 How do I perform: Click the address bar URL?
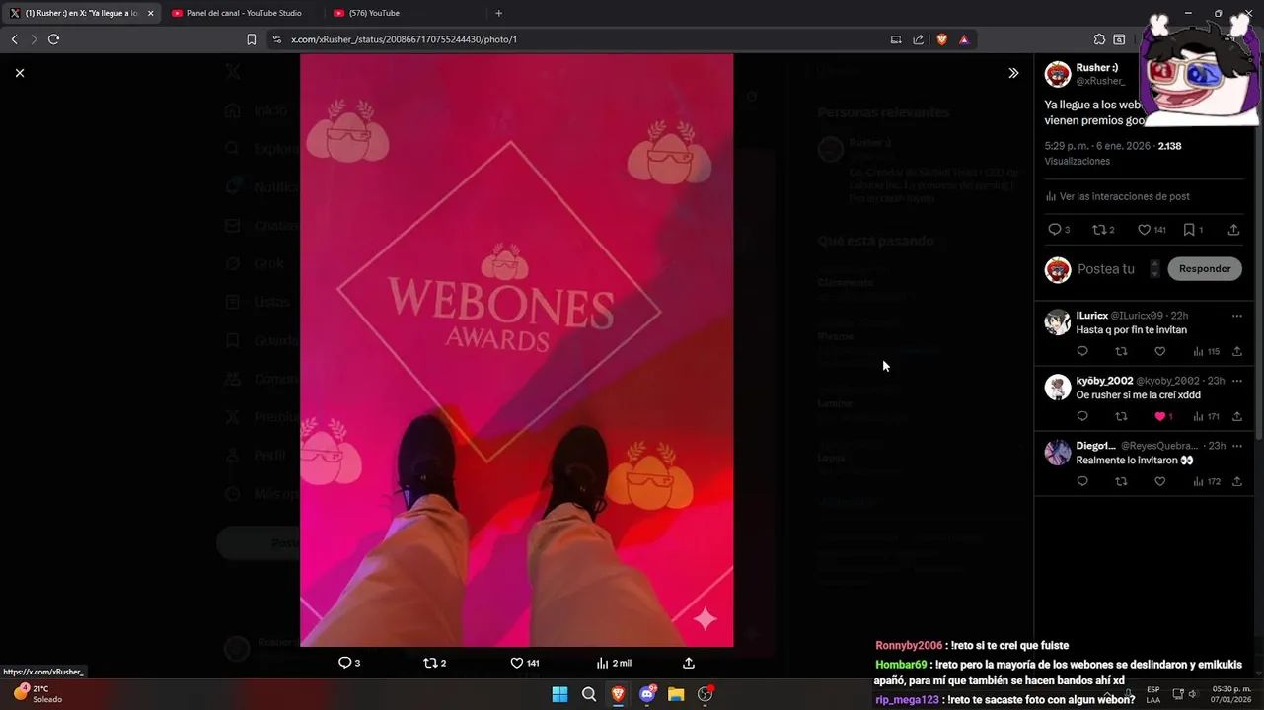404,39
